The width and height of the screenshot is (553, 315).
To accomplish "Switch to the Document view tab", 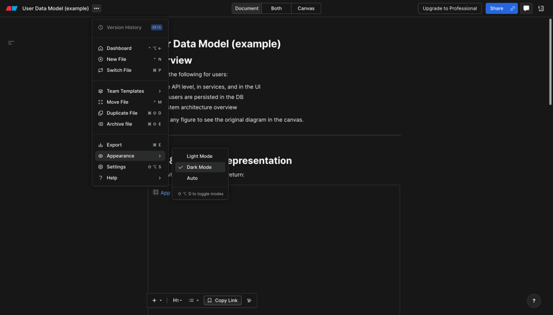I will pyautogui.click(x=247, y=8).
